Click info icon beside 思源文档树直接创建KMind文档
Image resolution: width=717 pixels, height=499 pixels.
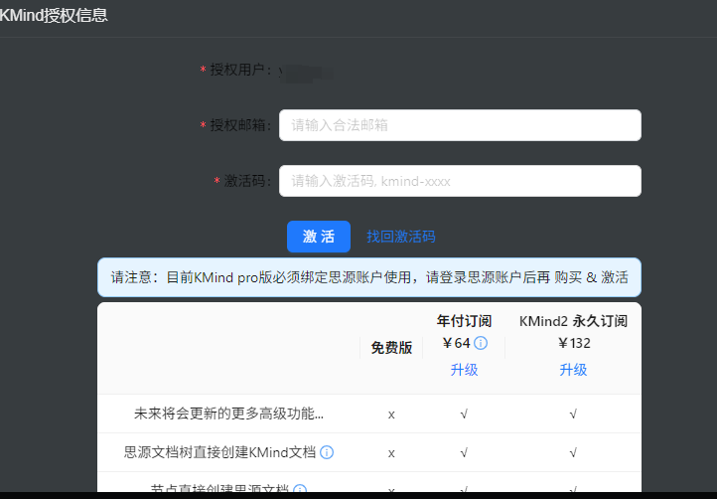tap(327, 452)
